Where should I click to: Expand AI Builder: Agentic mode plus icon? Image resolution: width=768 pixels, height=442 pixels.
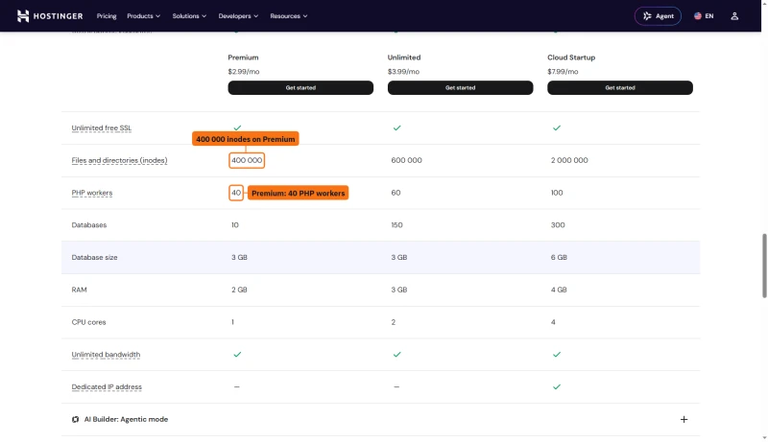tap(684, 420)
